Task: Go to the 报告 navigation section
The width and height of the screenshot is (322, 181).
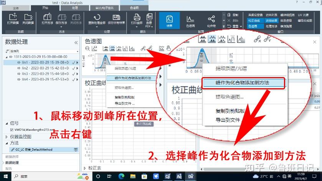Action: click(8, 168)
